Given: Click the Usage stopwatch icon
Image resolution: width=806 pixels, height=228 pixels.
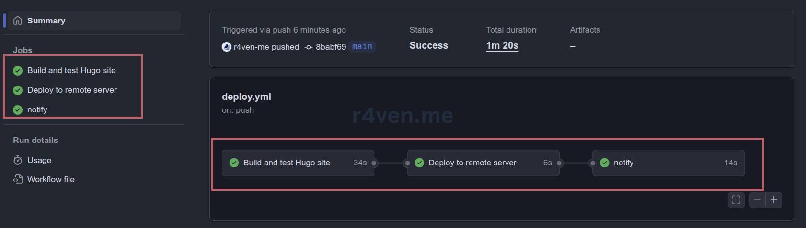Looking at the screenshot, I should point(18,160).
